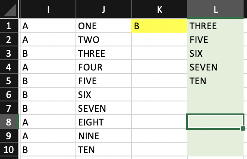Click the select-all triangle corner
The width and height of the screenshot is (247, 159).
9,9
